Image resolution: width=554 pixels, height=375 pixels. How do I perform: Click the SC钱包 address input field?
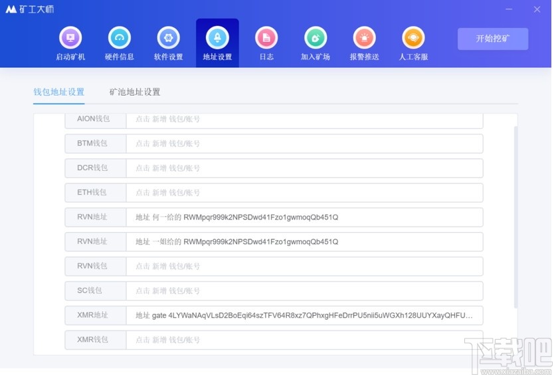pos(304,291)
